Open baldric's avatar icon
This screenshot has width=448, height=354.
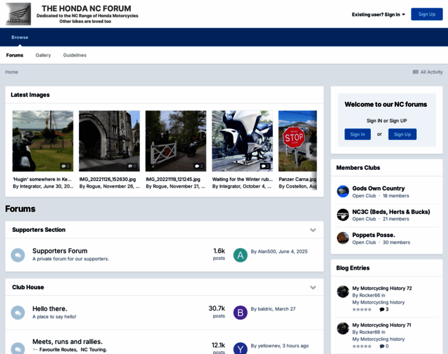pos(240,312)
